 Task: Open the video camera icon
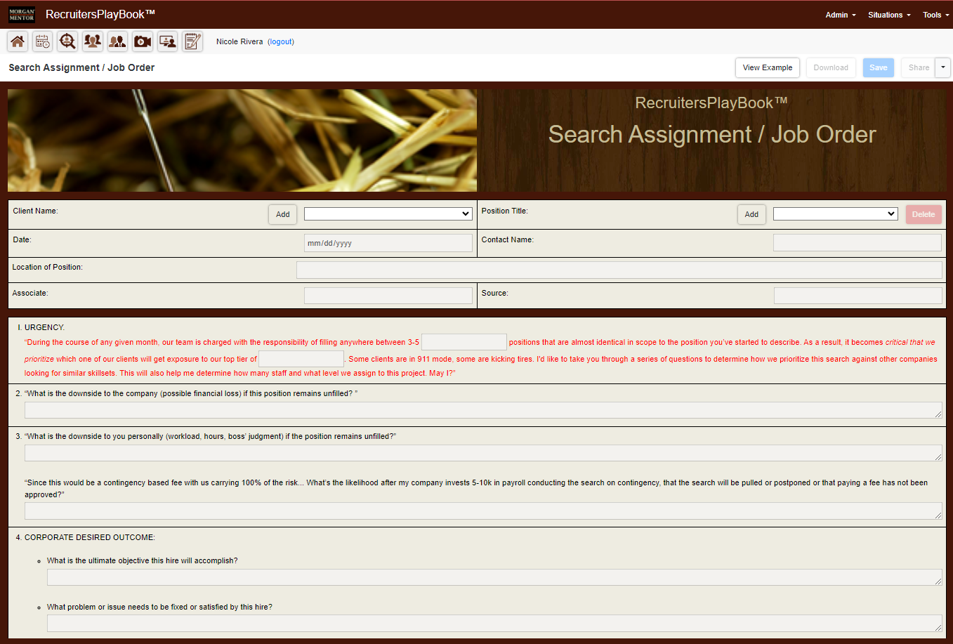point(143,41)
